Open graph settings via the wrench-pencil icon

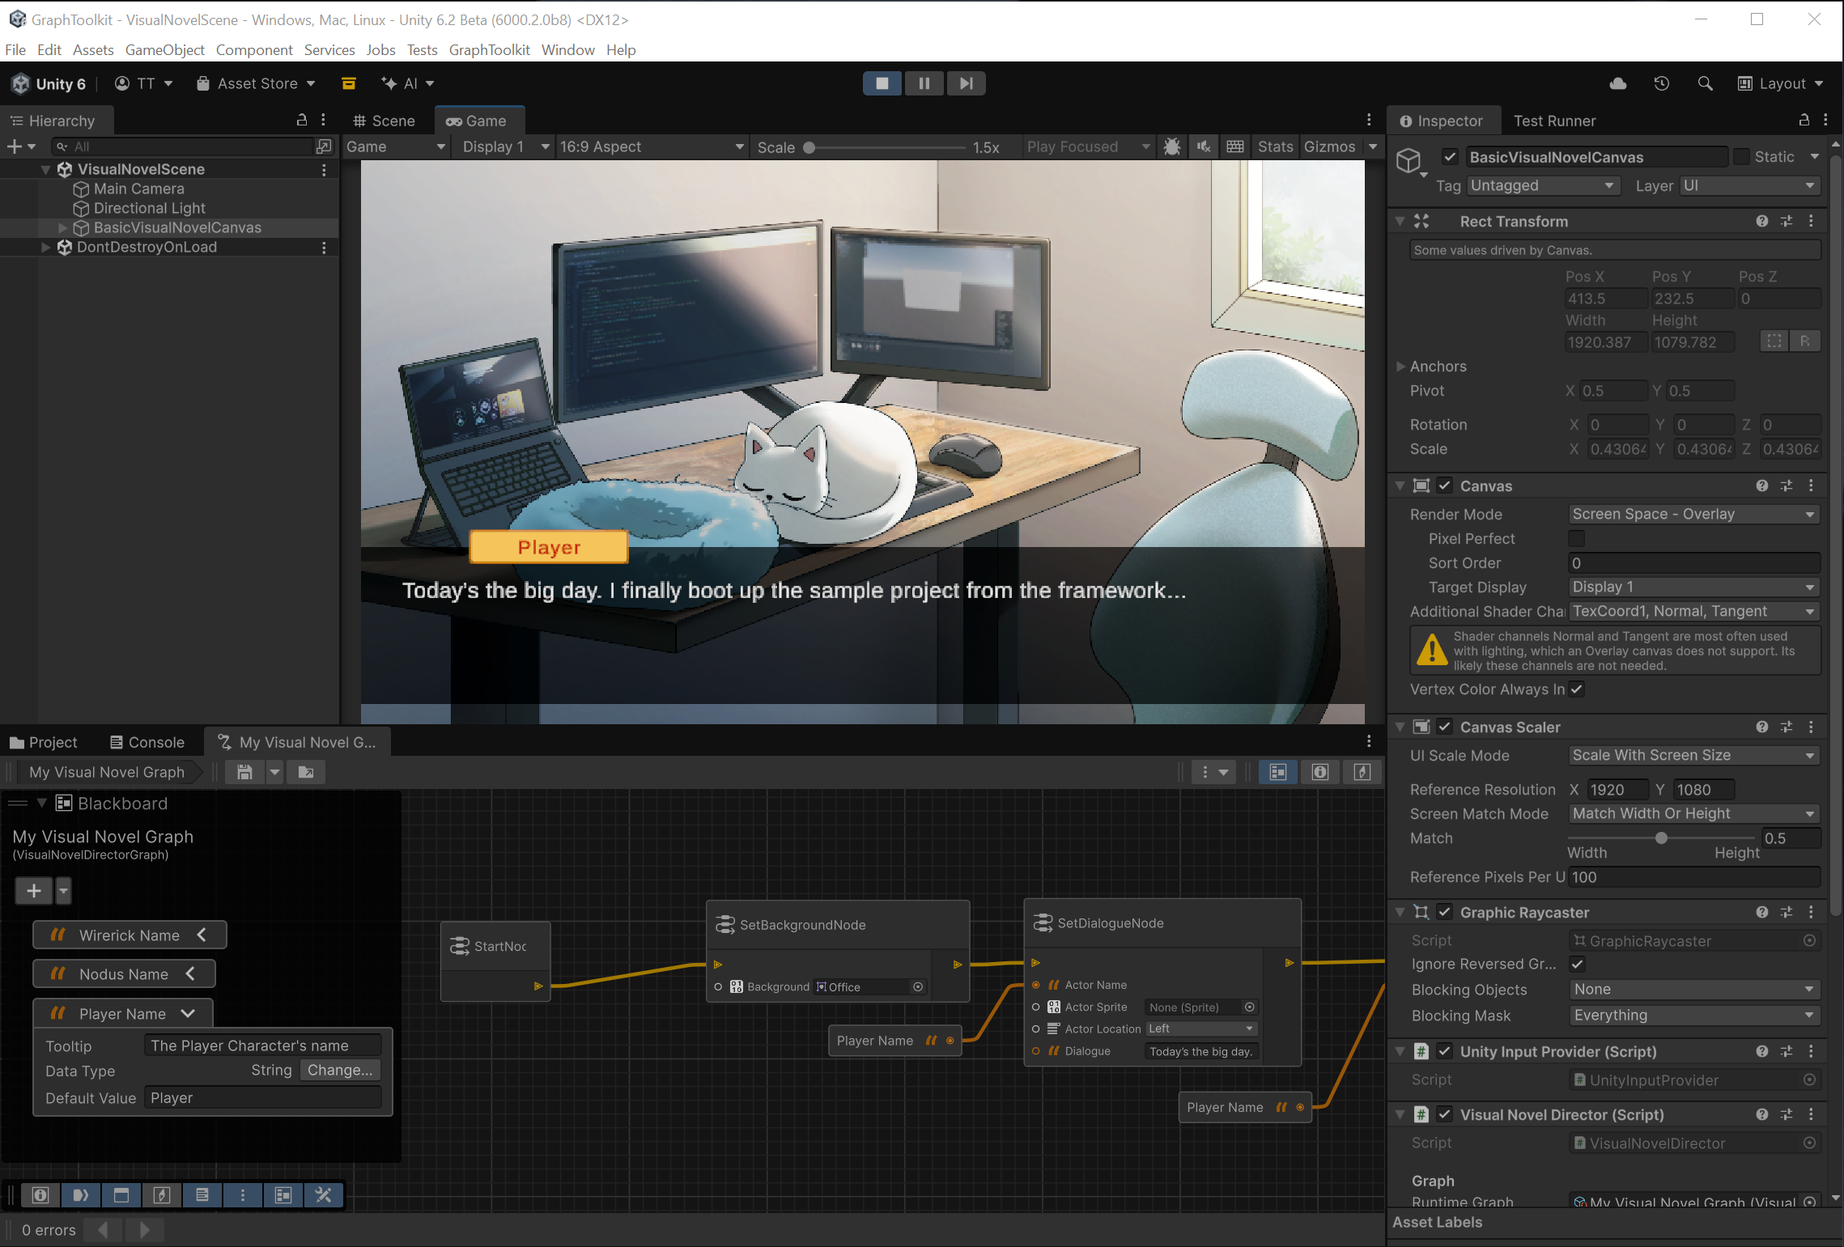[324, 1195]
